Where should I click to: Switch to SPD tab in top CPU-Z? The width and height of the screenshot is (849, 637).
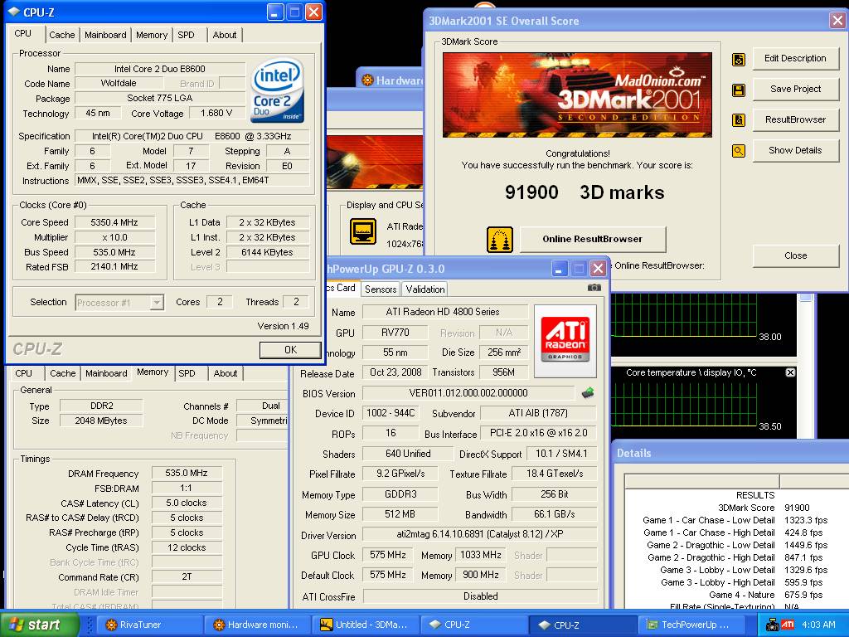[186, 35]
